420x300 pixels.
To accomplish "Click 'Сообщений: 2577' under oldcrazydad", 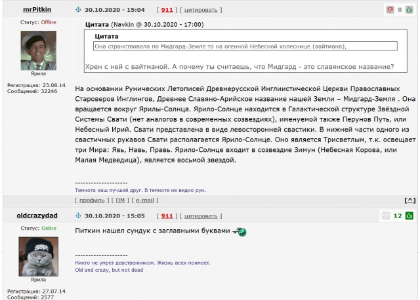I will tap(30, 297).
